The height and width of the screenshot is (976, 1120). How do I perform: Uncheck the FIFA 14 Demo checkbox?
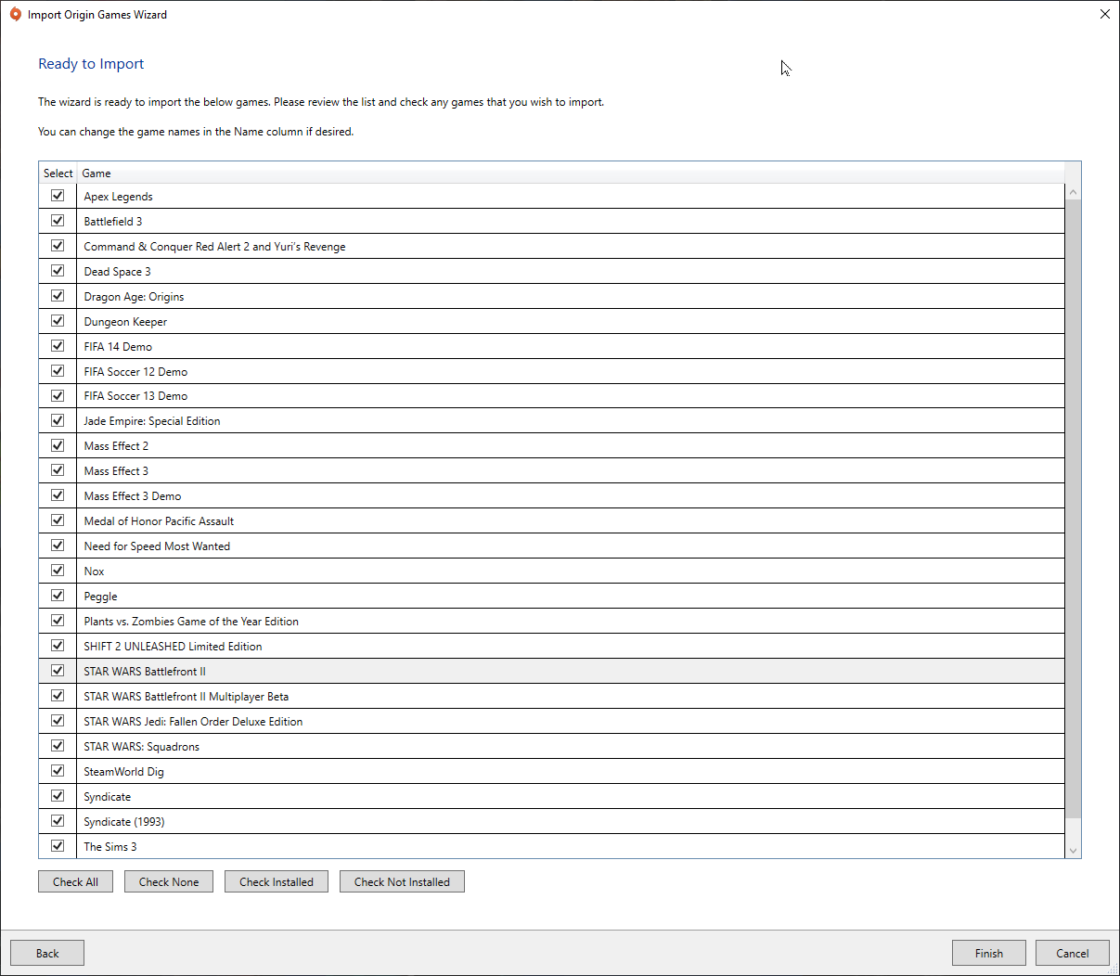(58, 346)
